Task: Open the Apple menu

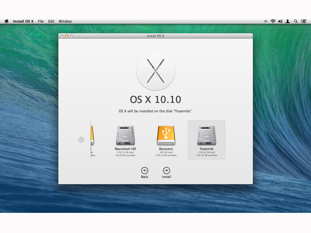Action: point(7,21)
